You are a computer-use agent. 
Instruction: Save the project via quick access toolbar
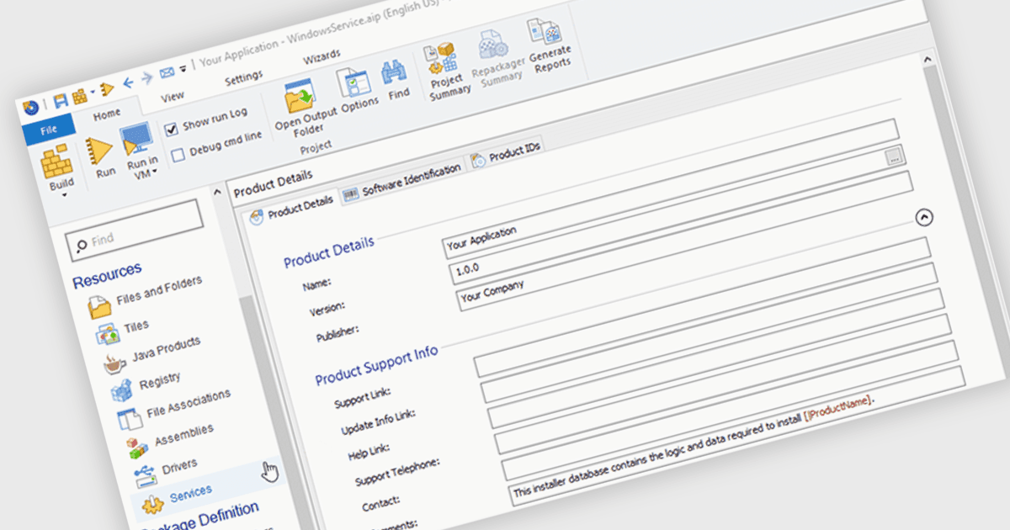pos(61,101)
